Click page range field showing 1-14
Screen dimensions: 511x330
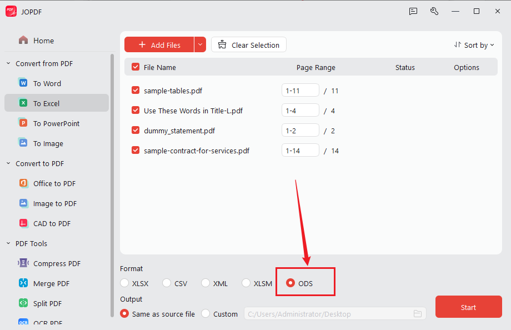(300, 150)
